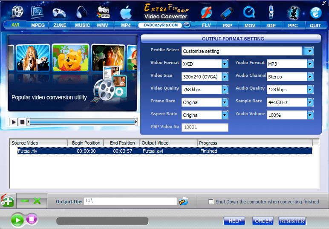Select the MOV tab
Screen dimensions: 329x229
tap(250, 26)
